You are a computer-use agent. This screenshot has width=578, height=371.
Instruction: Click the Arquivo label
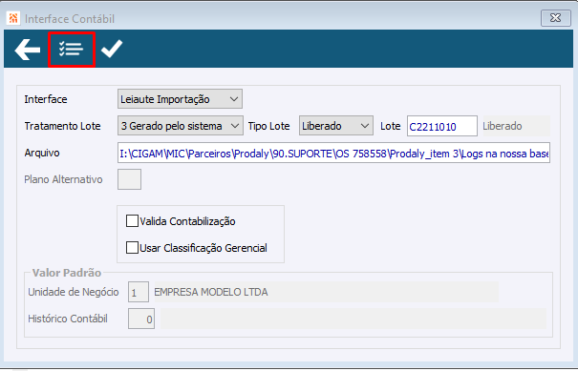42,153
